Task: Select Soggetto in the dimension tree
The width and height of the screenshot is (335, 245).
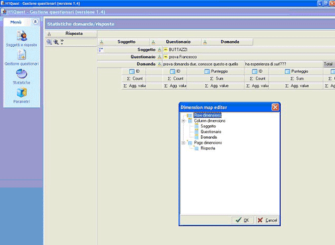Action: (208, 127)
